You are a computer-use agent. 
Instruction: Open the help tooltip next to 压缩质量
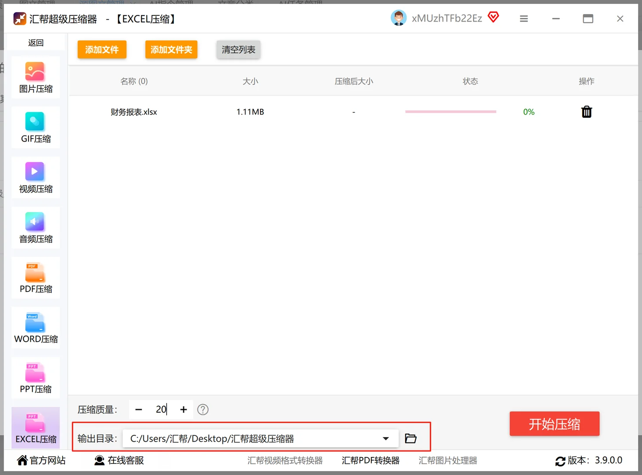(202, 409)
